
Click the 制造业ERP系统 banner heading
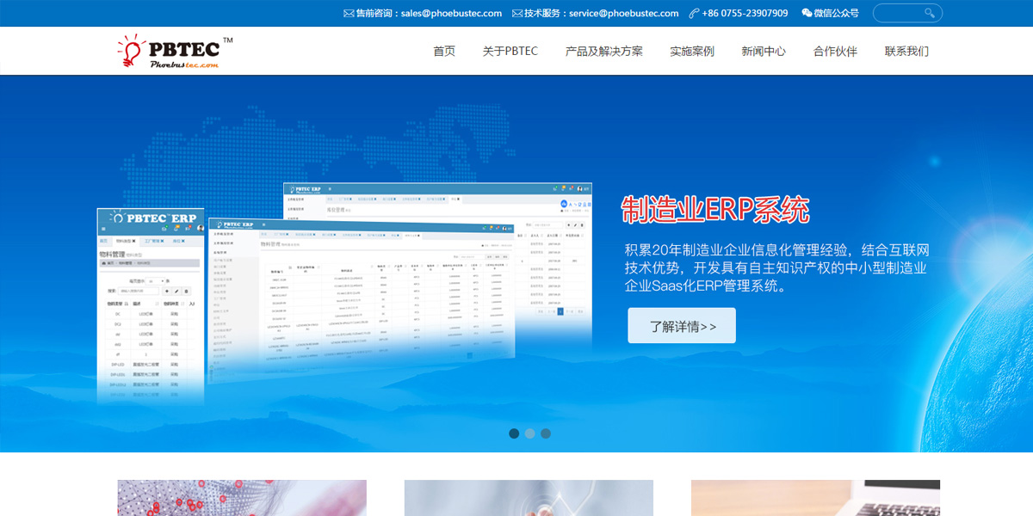715,210
